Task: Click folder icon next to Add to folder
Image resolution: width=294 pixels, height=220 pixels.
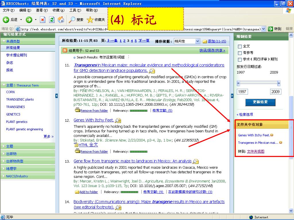Action: [x=77, y=192]
